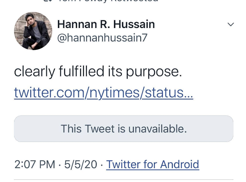Click the "This Tweet is unavailable." box
The height and width of the screenshot is (182, 246).
coord(123,128)
